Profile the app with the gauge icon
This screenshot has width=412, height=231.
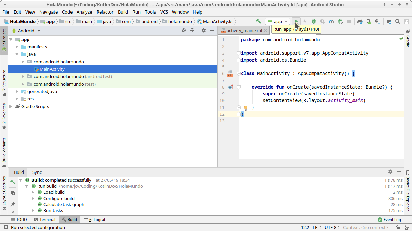click(331, 21)
